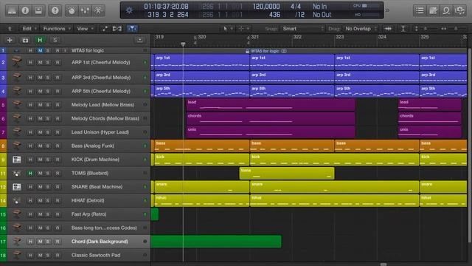Open the Smart Controls knob icon
The width and height of the screenshot is (472, 266).
[x=72, y=10]
